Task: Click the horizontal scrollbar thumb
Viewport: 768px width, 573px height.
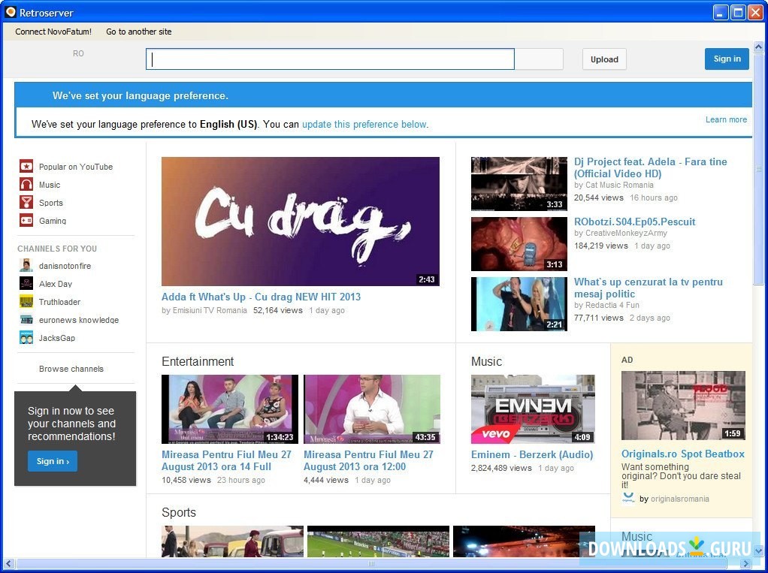Action: [372, 564]
